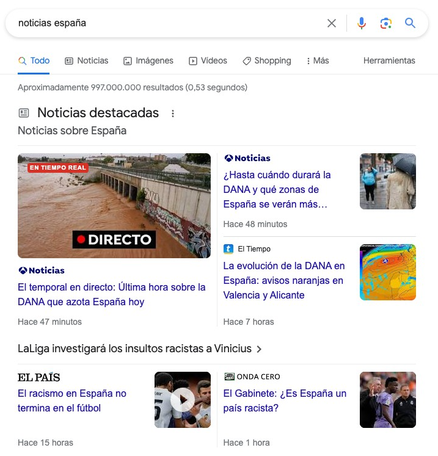Screen dimensions: 438x456
Task: Select the Todo tab
Action: click(34, 61)
